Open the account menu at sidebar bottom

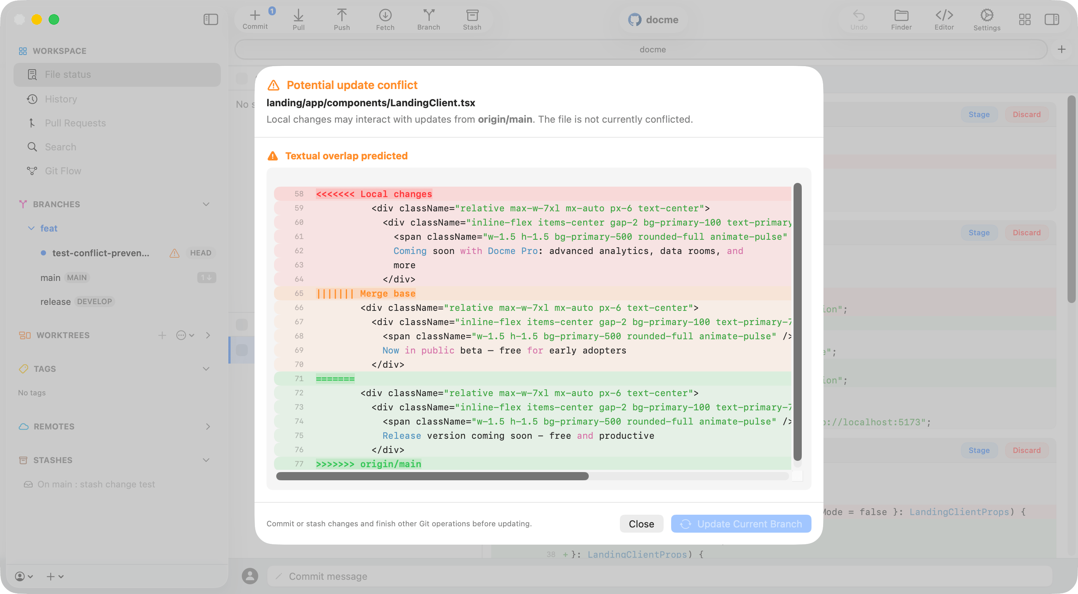[24, 576]
